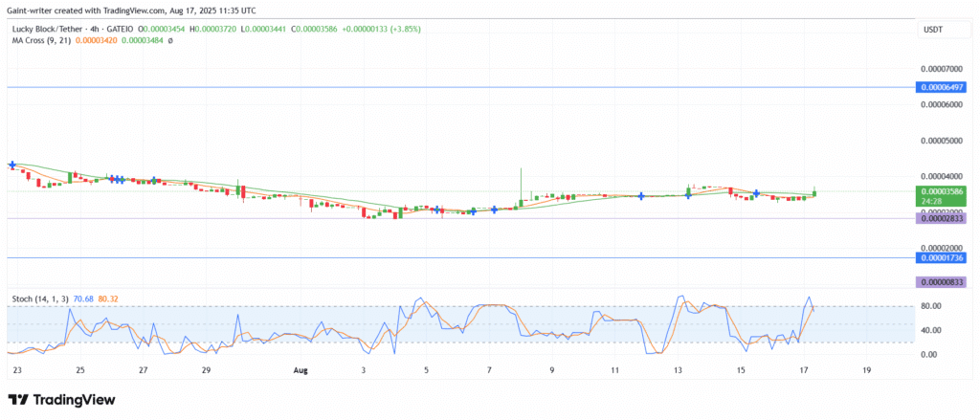This screenshot has height=420, width=980.
Task: Click the blue 0.00006497 price tag
Action: [941, 87]
